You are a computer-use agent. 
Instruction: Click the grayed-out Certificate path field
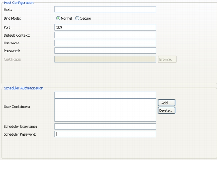click(105, 59)
